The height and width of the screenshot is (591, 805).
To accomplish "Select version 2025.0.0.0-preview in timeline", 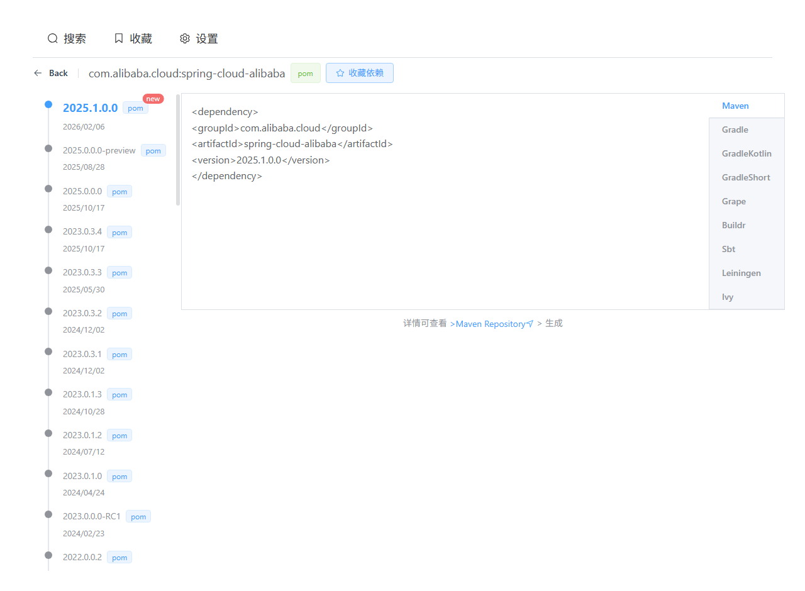I will (x=99, y=150).
